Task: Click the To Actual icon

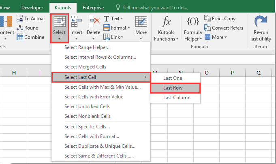Action: [19, 18]
